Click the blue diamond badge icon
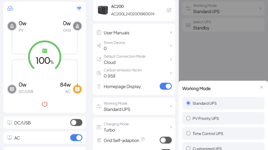Screen dimensions: 268x150 79,8
